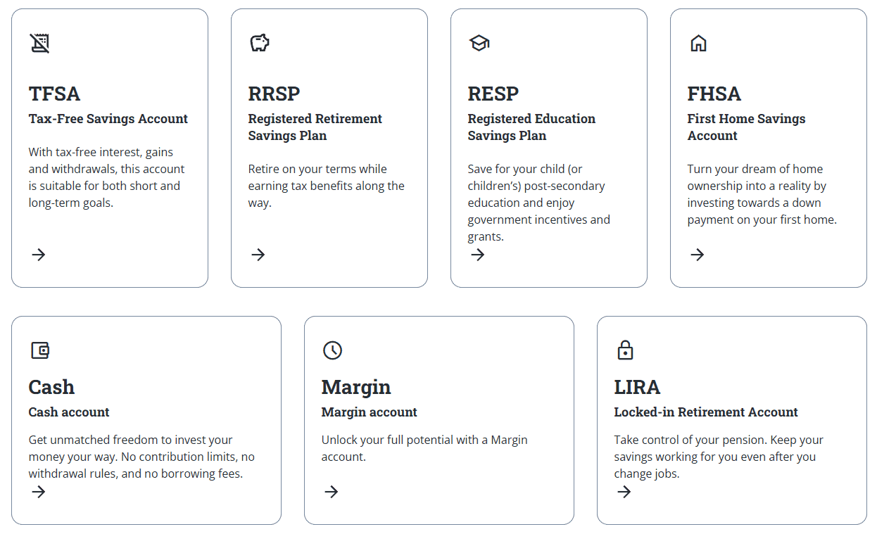Click the clock icon on the Margin card

point(332,350)
